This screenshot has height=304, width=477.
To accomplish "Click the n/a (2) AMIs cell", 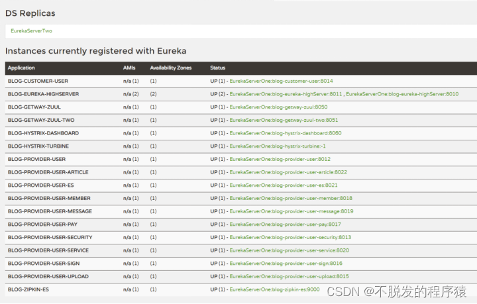I will click(x=131, y=94).
